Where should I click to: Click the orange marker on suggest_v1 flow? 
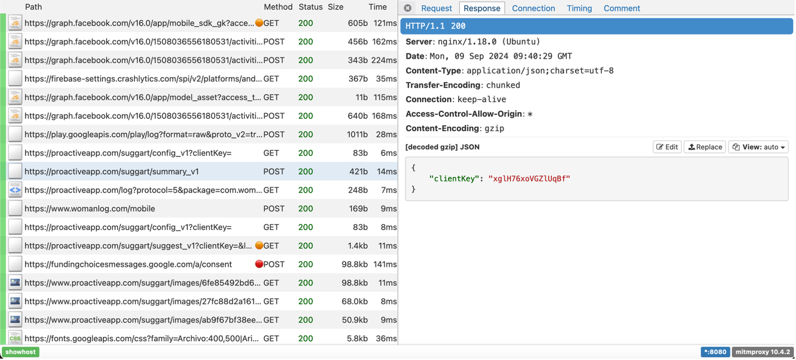259,246
